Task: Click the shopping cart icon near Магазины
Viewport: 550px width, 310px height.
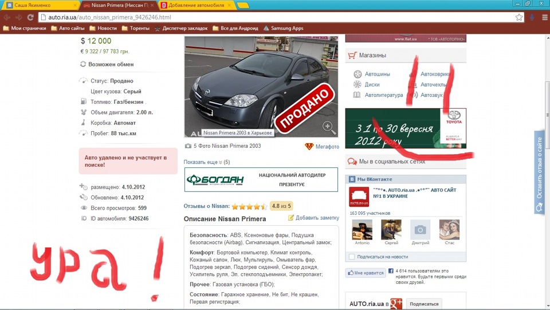Action: (352, 55)
